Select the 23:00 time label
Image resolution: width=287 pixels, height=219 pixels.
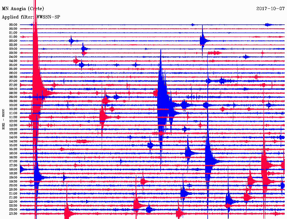pos(13,210)
